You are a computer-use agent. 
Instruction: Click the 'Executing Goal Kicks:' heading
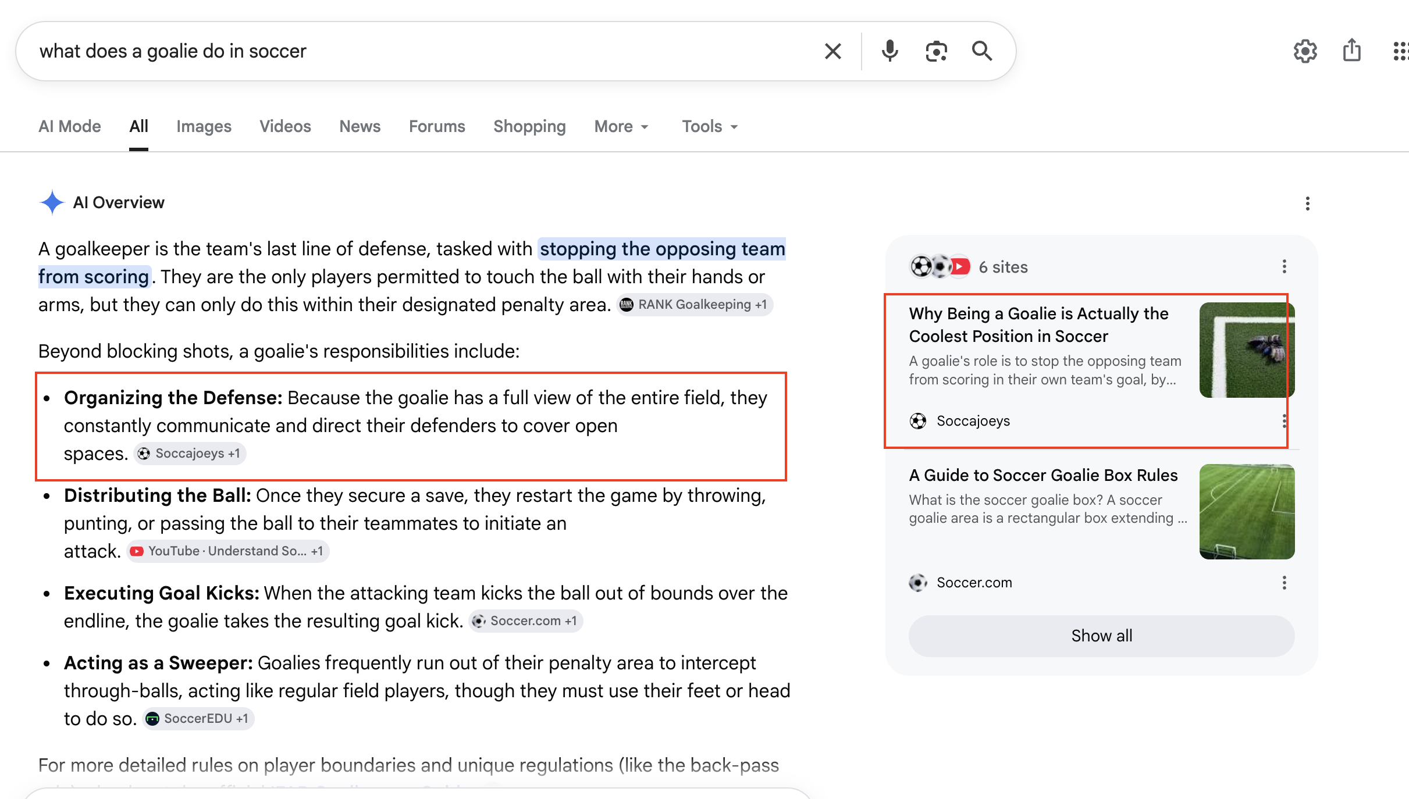(x=161, y=593)
